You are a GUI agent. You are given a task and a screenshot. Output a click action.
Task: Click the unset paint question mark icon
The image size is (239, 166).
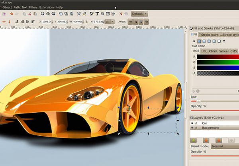coord(224,41)
